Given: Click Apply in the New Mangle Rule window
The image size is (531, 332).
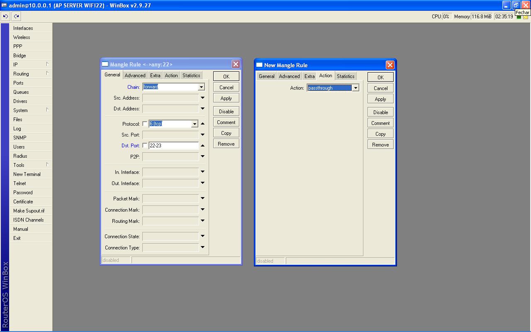Looking at the screenshot, I should click(x=380, y=99).
